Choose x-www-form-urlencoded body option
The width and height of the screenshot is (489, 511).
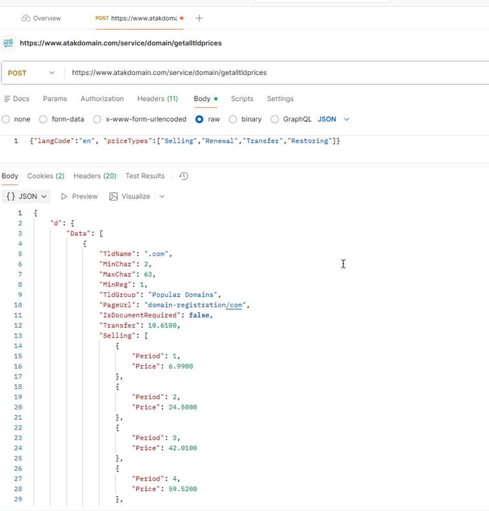click(x=97, y=119)
